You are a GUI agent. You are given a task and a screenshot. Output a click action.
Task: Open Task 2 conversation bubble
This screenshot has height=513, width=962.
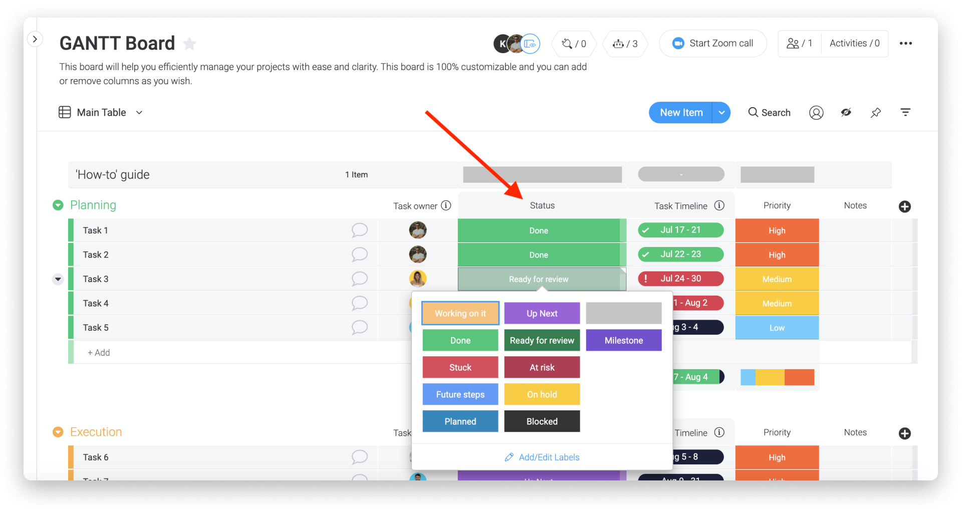point(359,254)
